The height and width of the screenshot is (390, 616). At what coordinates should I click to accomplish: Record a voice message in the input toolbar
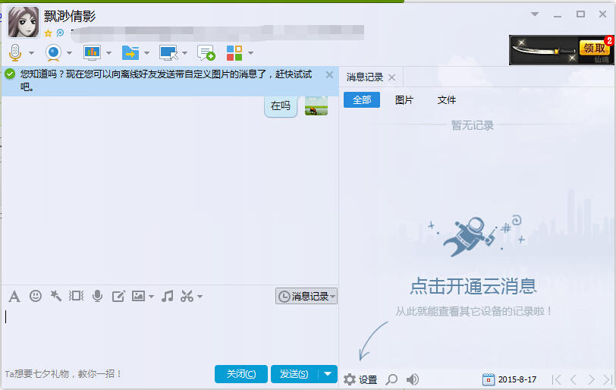point(97,296)
